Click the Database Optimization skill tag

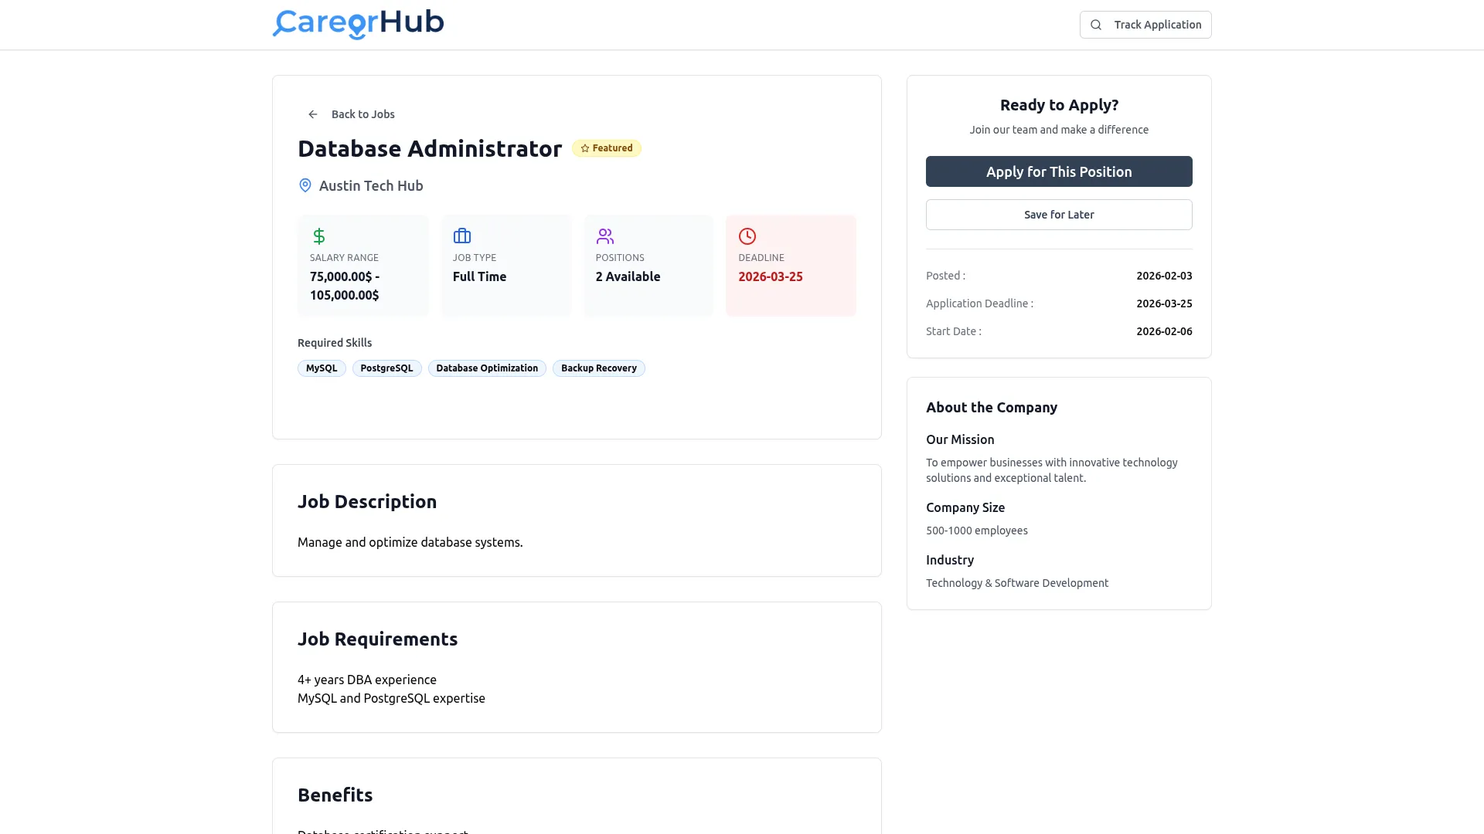487,368
